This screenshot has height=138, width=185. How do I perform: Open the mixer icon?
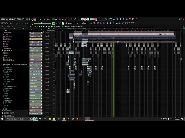(101, 23)
